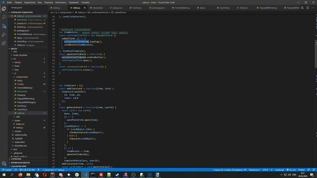Switch to the UserInfo.js editor tab
Viewport: 317px width, 178px height.
[x=224, y=8]
